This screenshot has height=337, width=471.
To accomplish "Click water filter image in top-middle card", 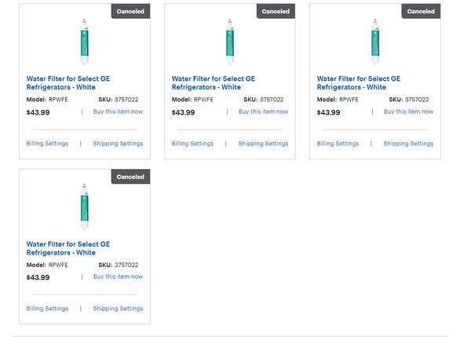I will pos(230,42).
